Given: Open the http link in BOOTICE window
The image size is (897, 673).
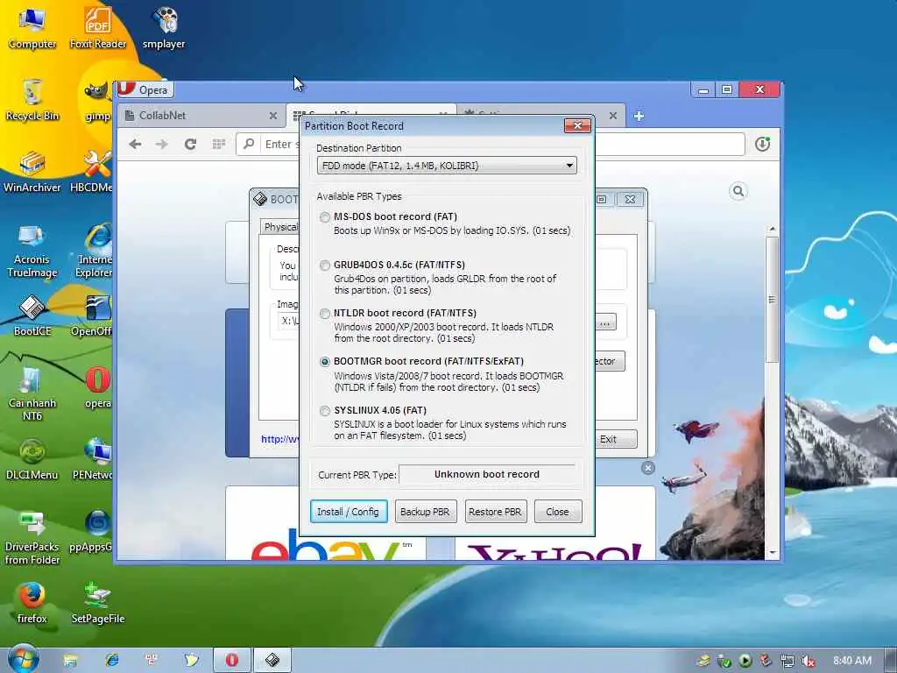Looking at the screenshot, I should 279,439.
